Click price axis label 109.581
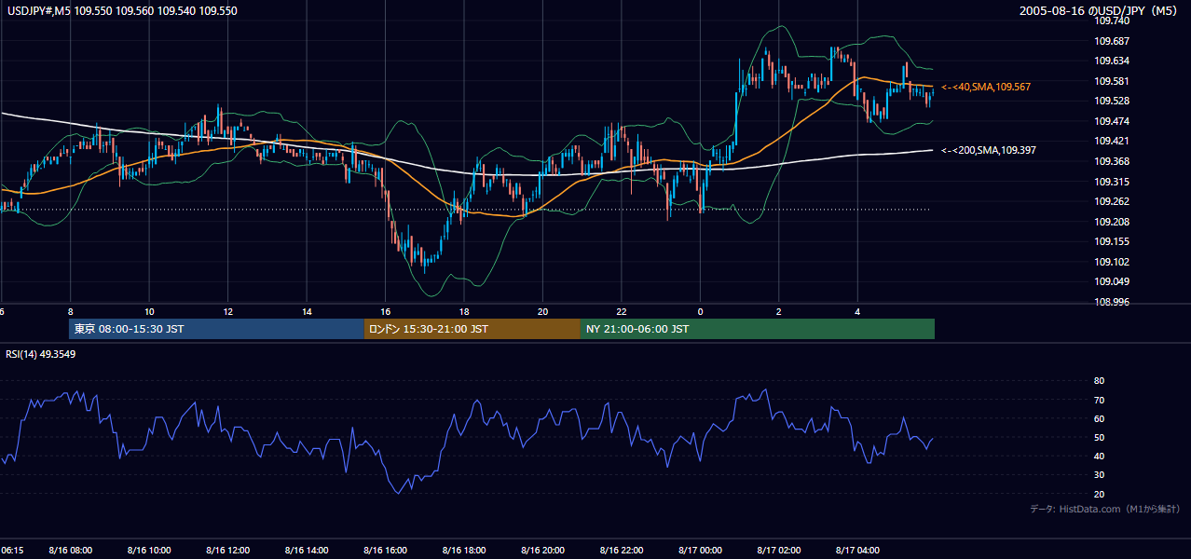The image size is (1191, 559). pos(1111,81)
